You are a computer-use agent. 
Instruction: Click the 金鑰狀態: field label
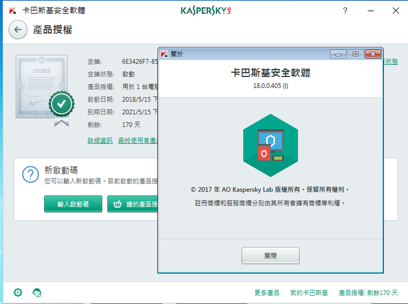tap(101, 74)
